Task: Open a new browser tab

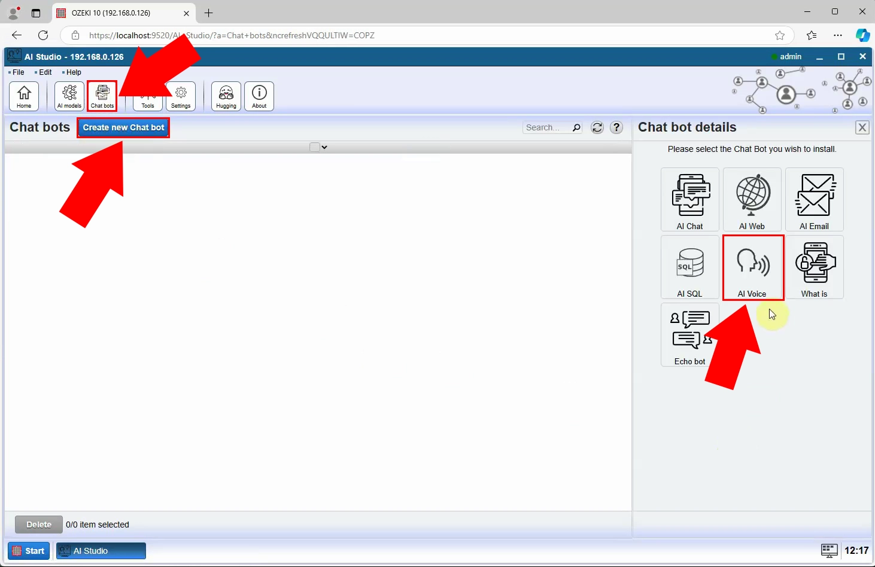Action: [x=208, y=13]
